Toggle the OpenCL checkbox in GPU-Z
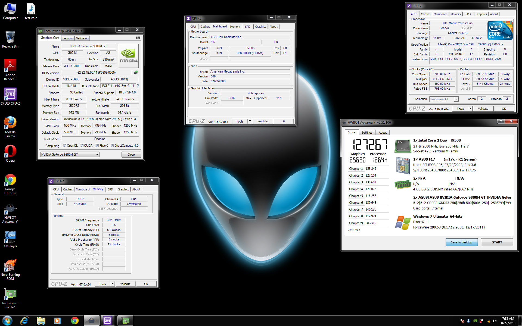 click(x=64, y=146)
